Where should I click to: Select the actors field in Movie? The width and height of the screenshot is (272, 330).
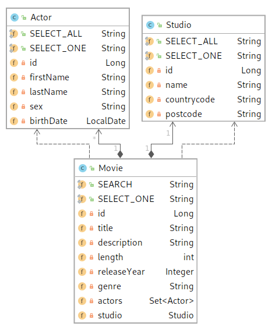pos(136,301)
